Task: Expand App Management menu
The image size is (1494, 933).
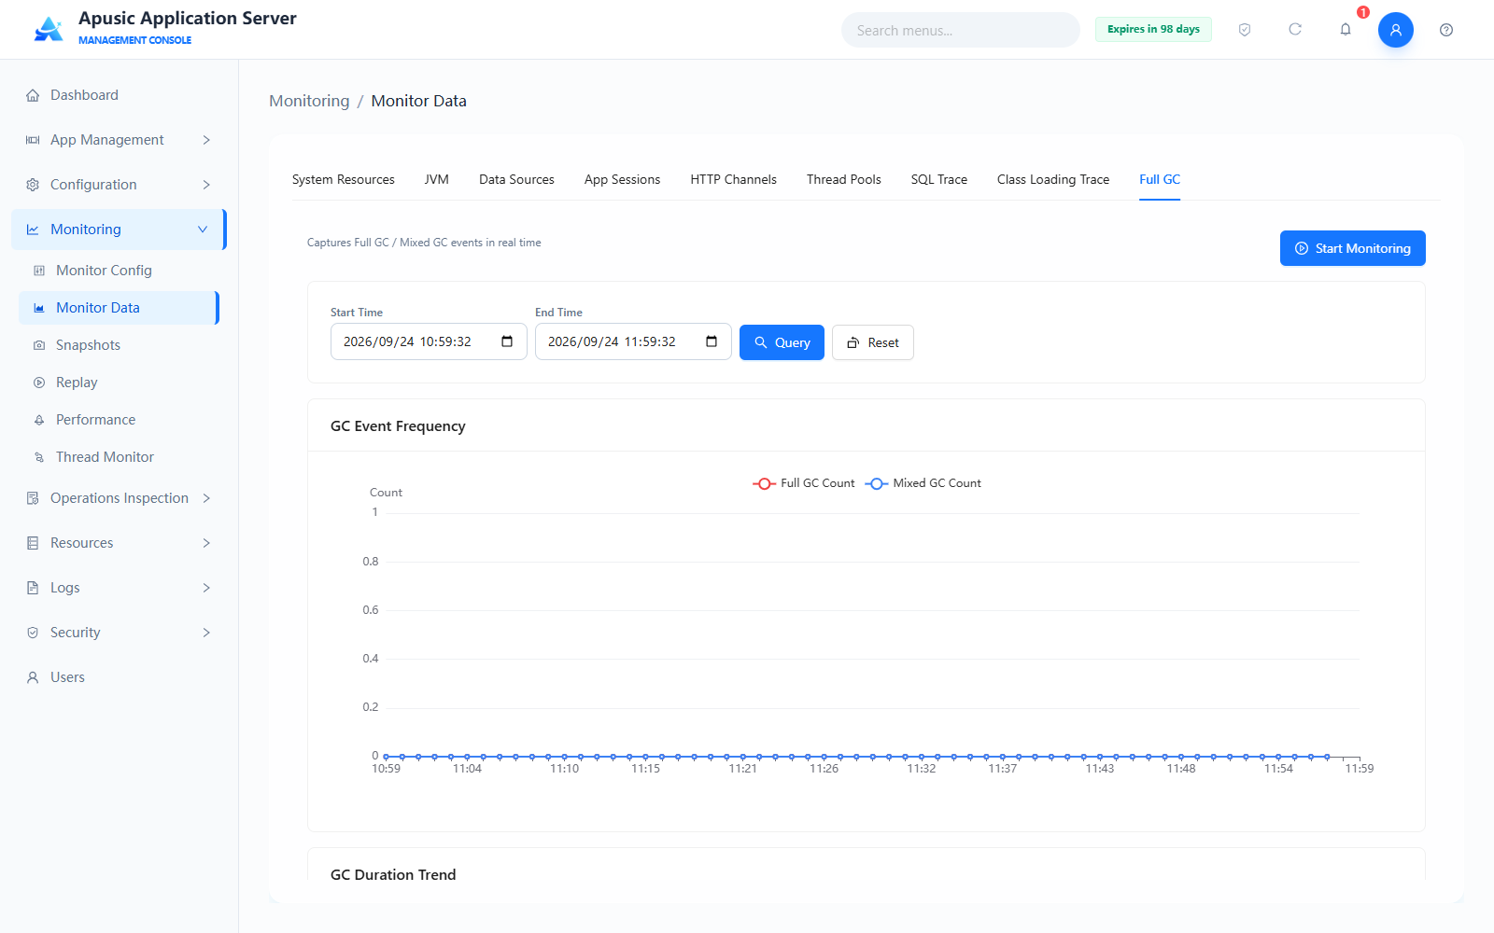Action: [x=119, y=140]
